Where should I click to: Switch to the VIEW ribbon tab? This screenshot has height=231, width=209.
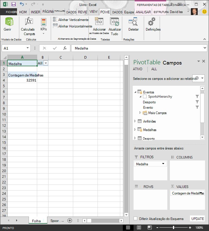tap(93, 12)
